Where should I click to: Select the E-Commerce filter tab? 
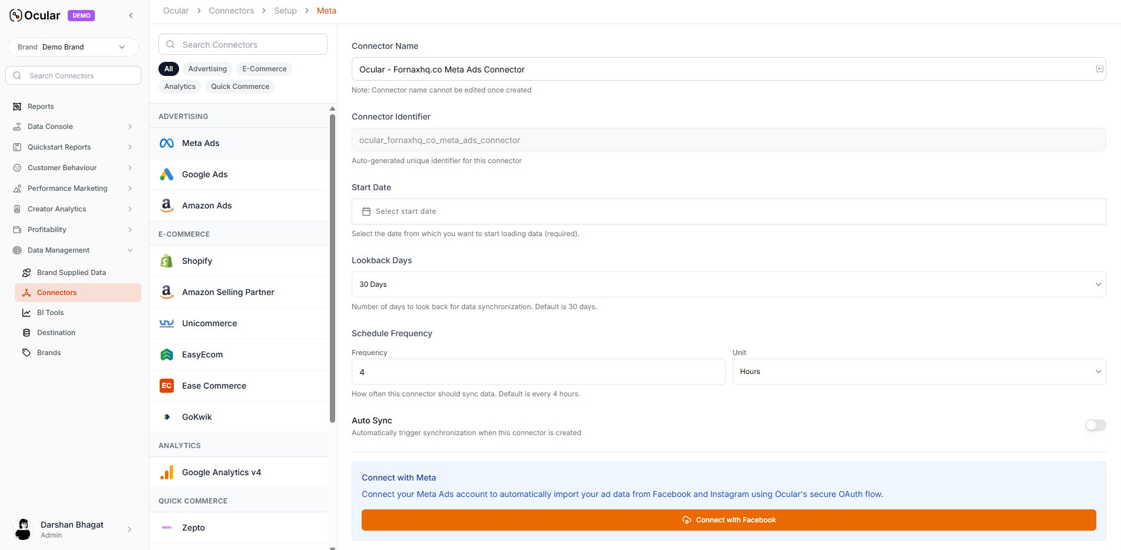(264, 69)
